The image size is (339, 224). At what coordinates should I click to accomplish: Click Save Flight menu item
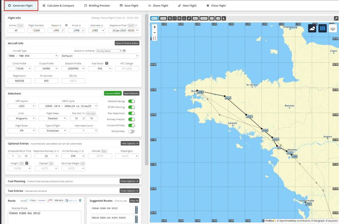(x=129, y=5)
